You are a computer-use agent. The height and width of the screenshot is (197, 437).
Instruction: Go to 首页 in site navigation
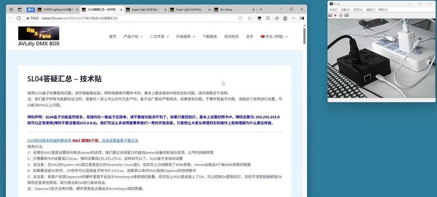(113, 36)
